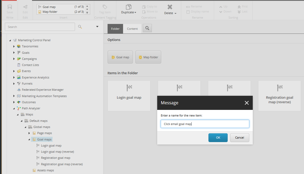Screen dimensions: 304x174
Task: Expand the Outcomes node
Action: pos(14,102)
